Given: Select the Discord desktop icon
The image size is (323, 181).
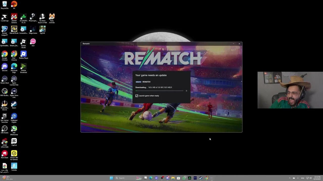Looking at the screenshot, I should click(5, 67).
